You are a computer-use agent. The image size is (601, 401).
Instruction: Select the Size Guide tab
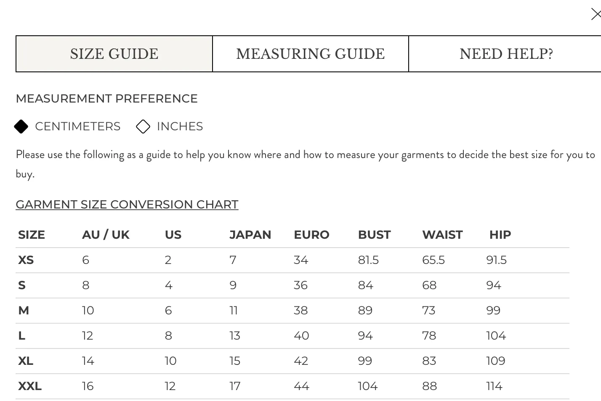click(114, 54)
